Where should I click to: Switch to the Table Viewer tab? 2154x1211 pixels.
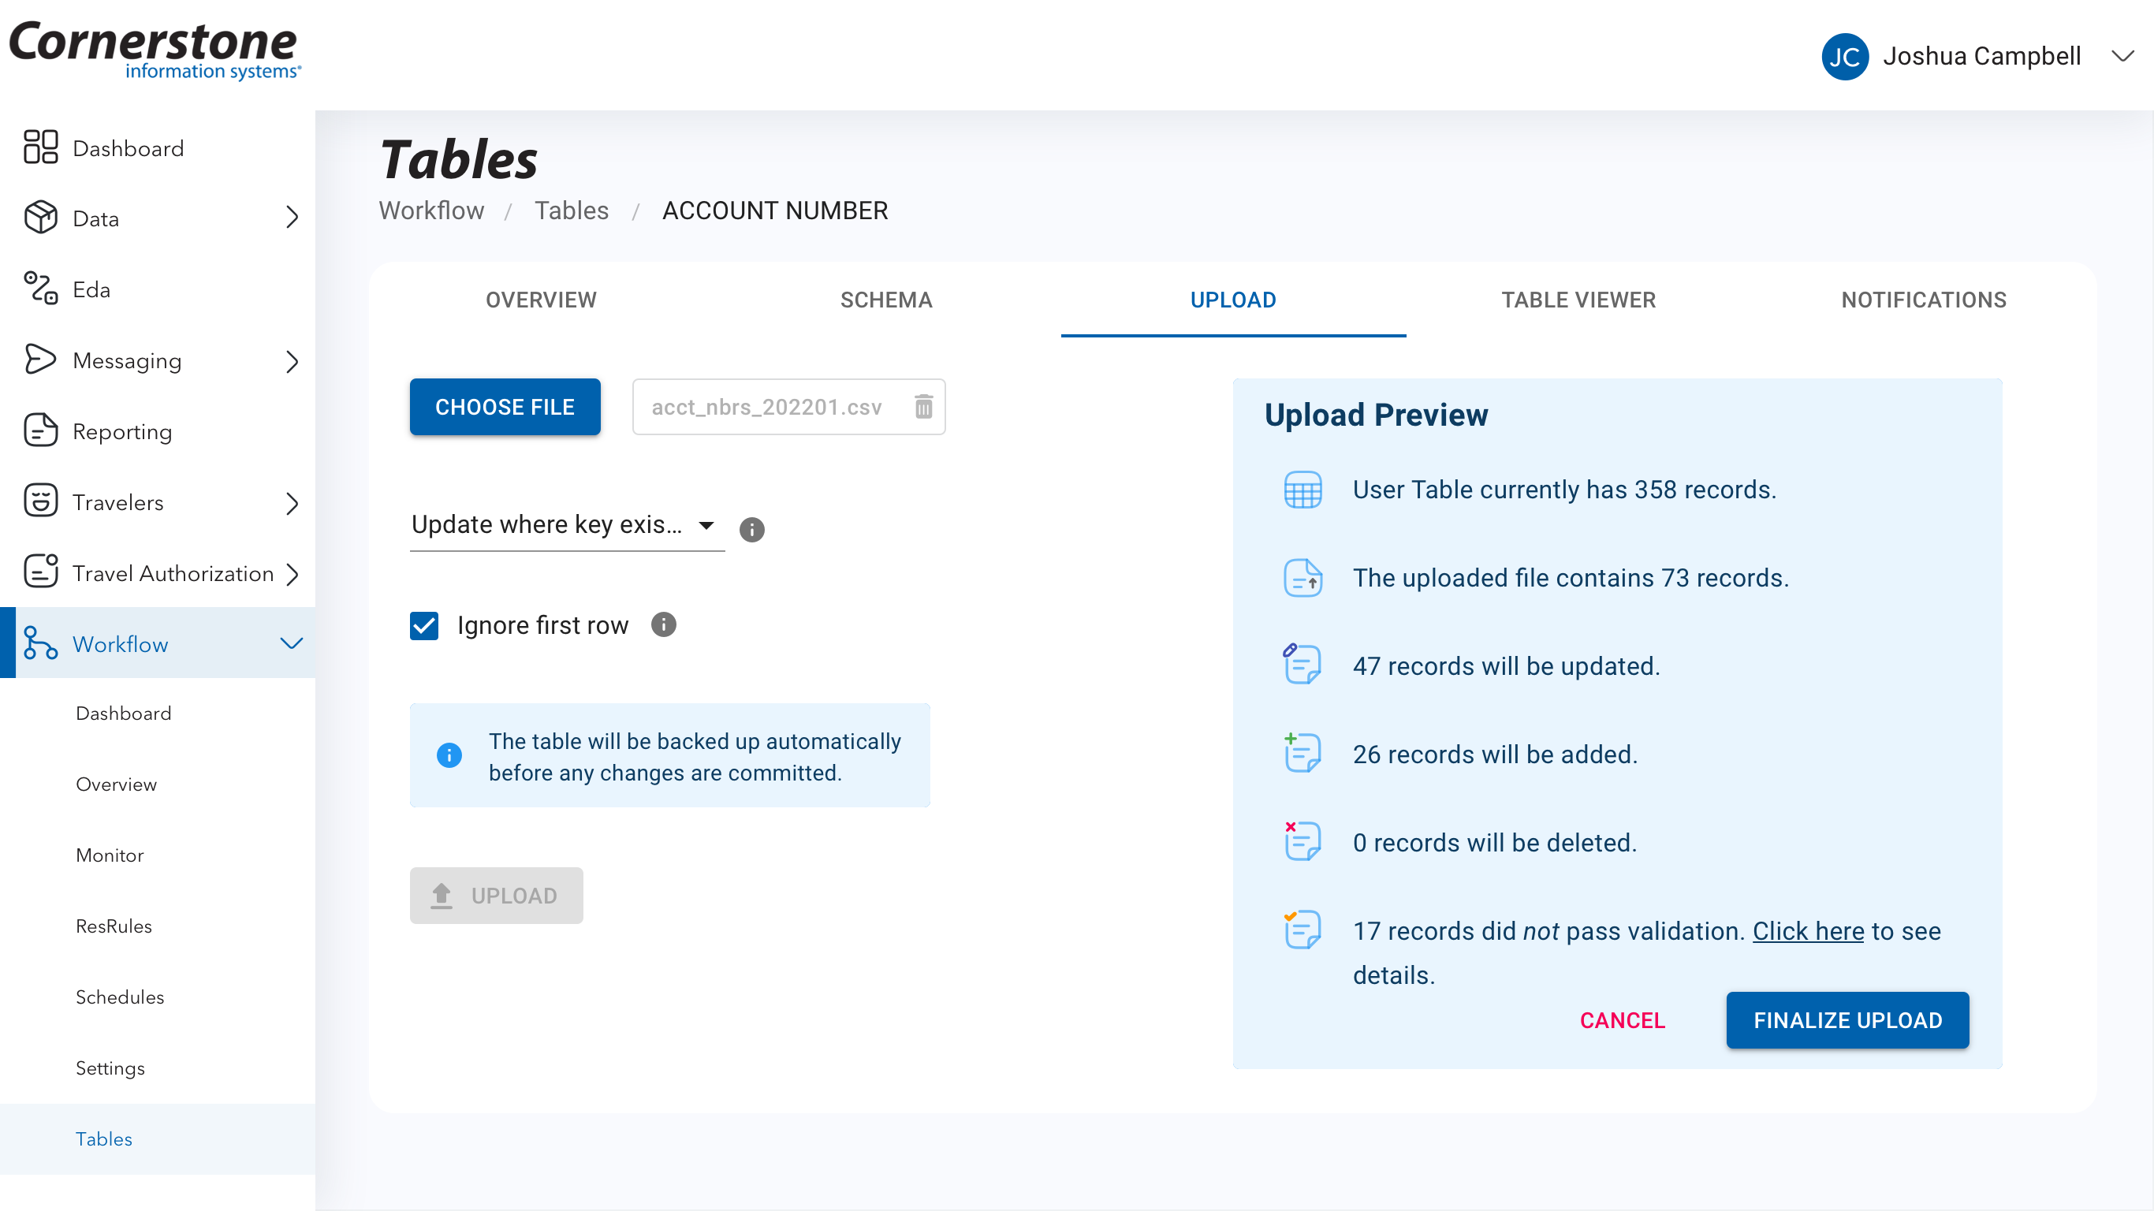coord(1578,300)
